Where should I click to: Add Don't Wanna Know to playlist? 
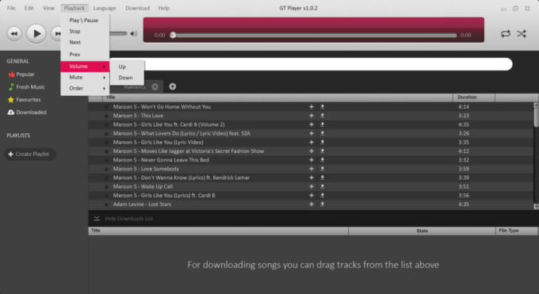(312, 178)
